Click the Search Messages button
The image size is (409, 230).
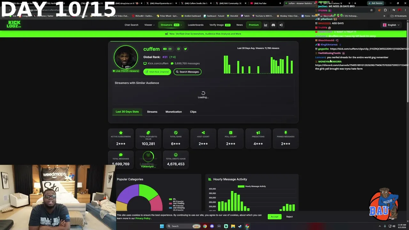coord(188,72)
